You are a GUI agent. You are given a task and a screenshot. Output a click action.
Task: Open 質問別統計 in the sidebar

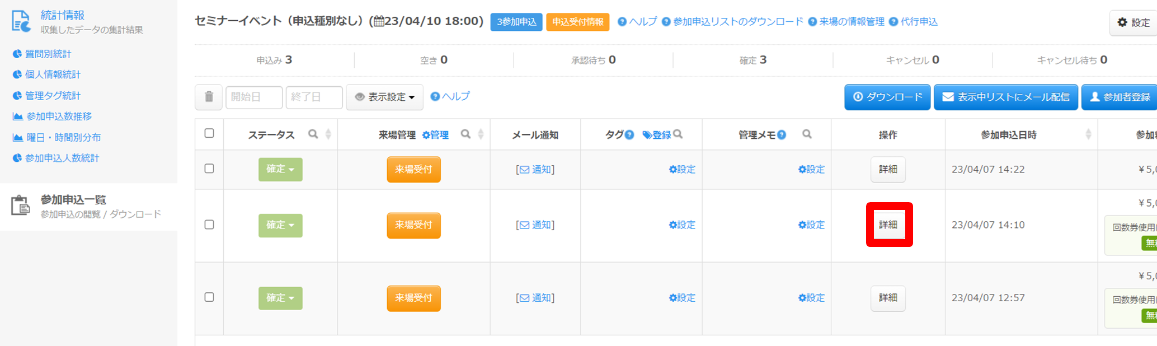pyautogui.click(x=48, y=54)
